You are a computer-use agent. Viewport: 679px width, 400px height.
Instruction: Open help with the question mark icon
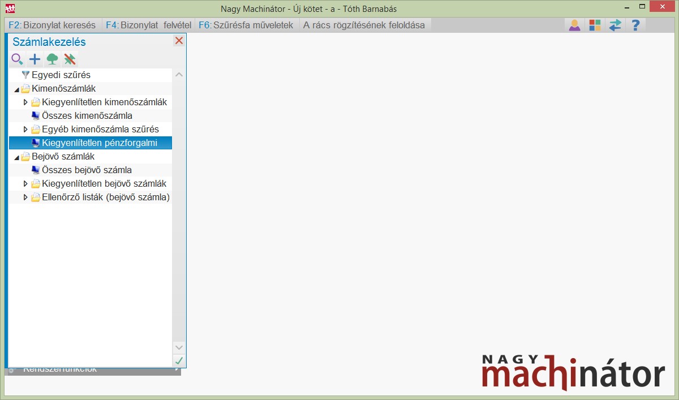click(635, 25)
